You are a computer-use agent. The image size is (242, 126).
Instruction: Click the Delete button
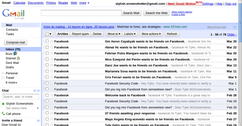pos(97,34)
